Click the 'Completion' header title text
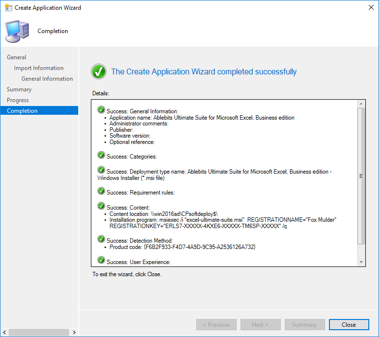379x337 pixels. pos(52,31)
